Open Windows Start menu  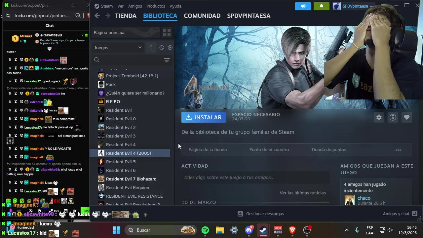tap(116, 230)
